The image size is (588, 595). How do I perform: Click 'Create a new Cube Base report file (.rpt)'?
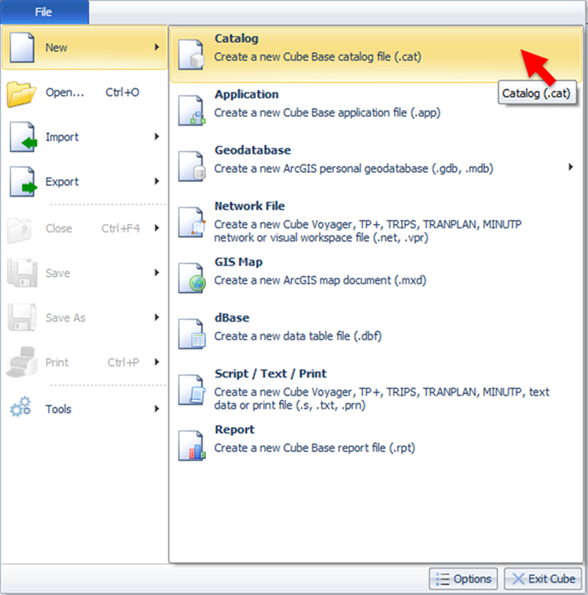(314, 448)
